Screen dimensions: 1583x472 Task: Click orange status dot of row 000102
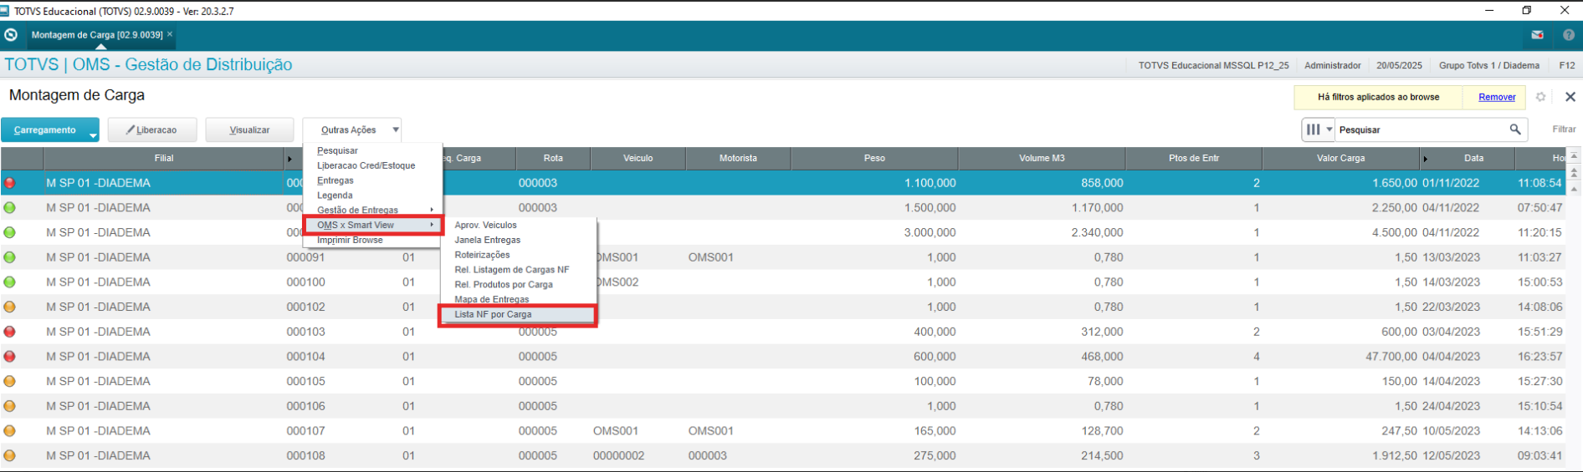(10, 307)
